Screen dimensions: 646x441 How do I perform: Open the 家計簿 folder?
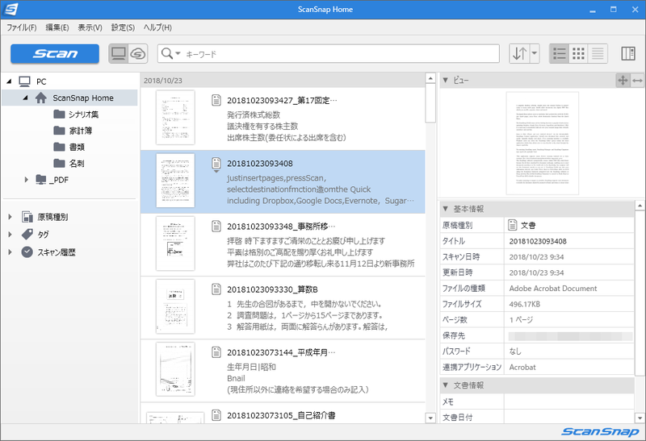click(73, 131)
